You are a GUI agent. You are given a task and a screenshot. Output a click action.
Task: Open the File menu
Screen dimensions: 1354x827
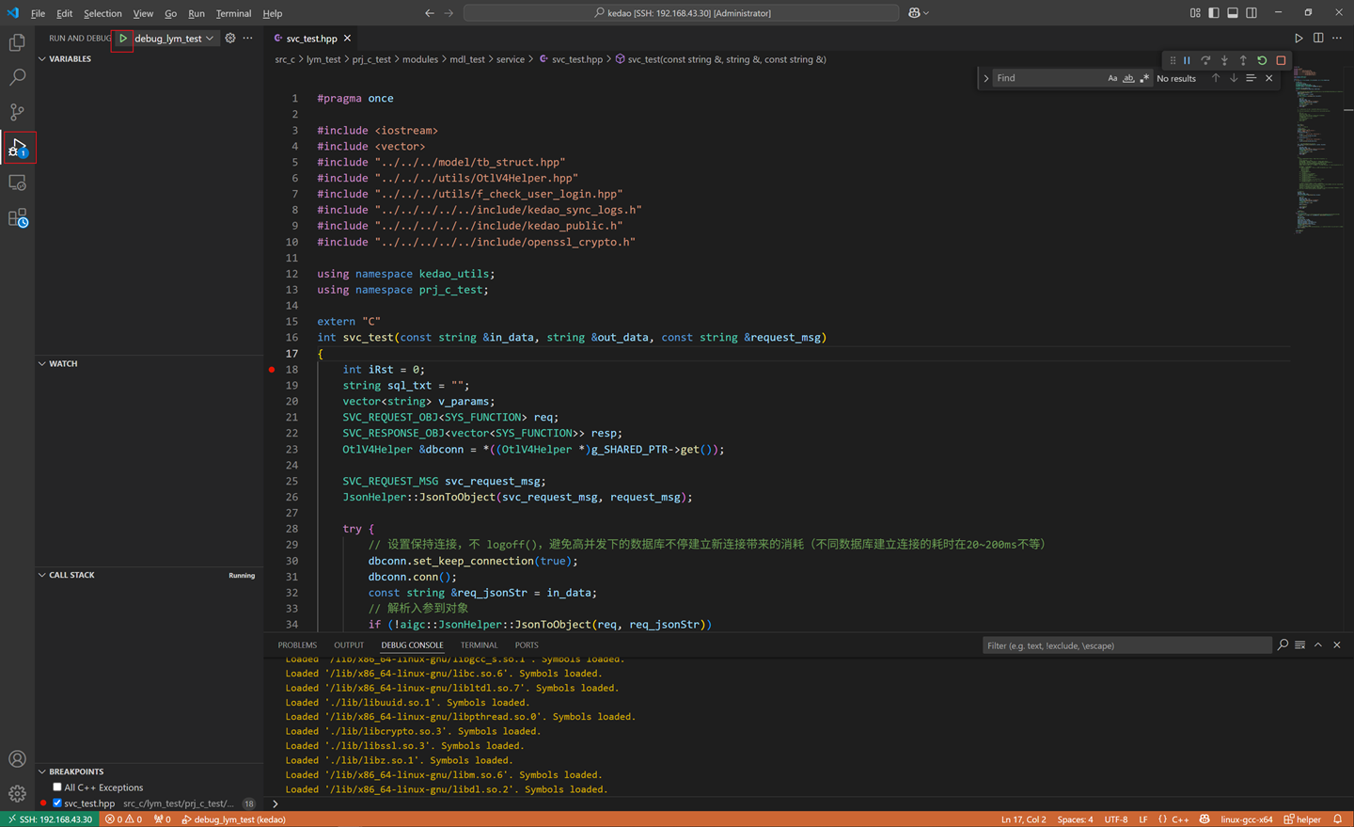38,13
